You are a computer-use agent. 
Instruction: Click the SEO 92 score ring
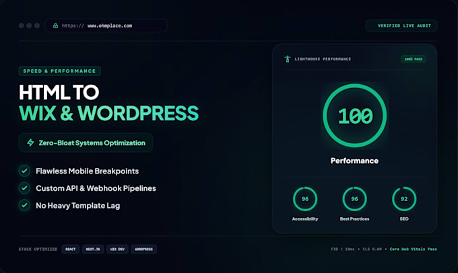click(x=404, y=199)
